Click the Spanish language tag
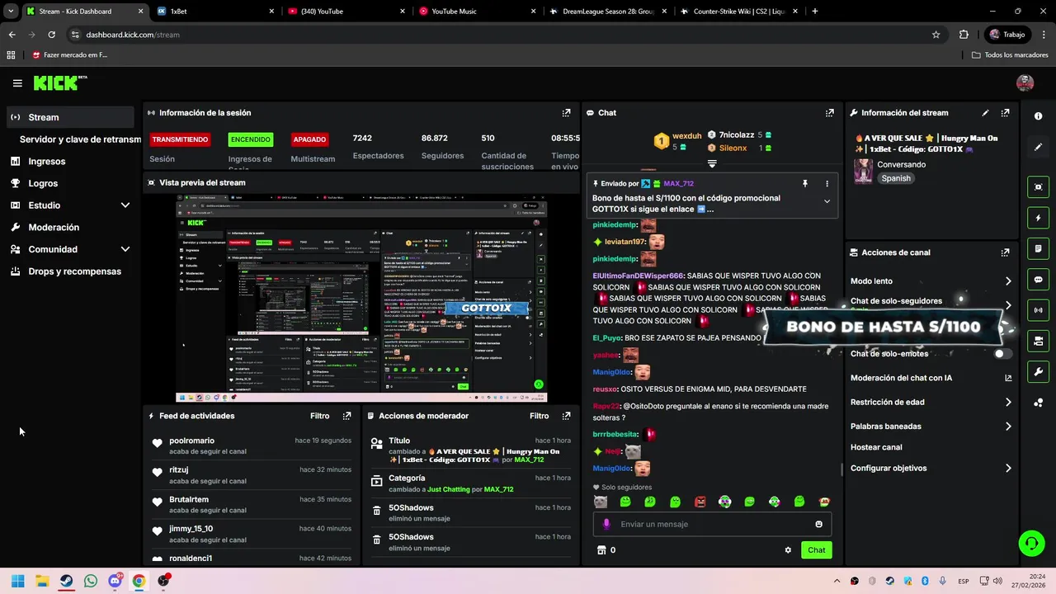The height and width of the screenshot is (594, 1056). (x=896, y=178)
